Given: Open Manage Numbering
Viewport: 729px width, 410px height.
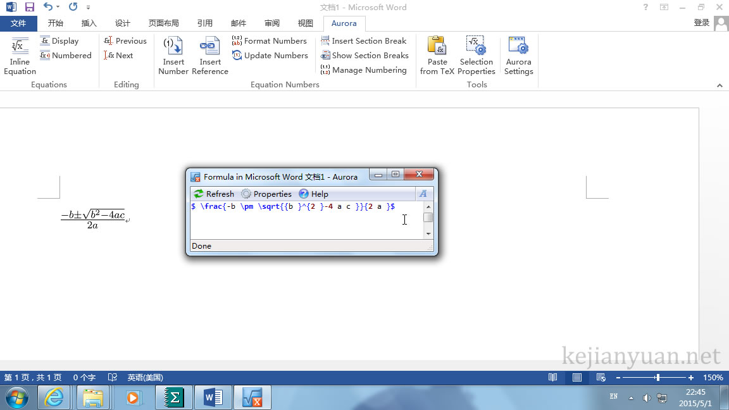Looking at the screenshot, I should (364, 70).
